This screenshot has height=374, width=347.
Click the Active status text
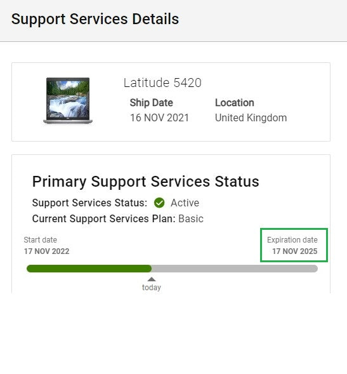click(185, 203)
